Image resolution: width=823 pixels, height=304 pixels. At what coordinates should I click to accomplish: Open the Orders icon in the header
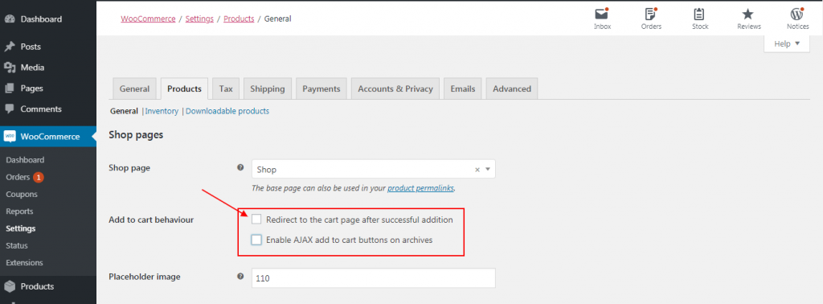[x=651, y=14]
